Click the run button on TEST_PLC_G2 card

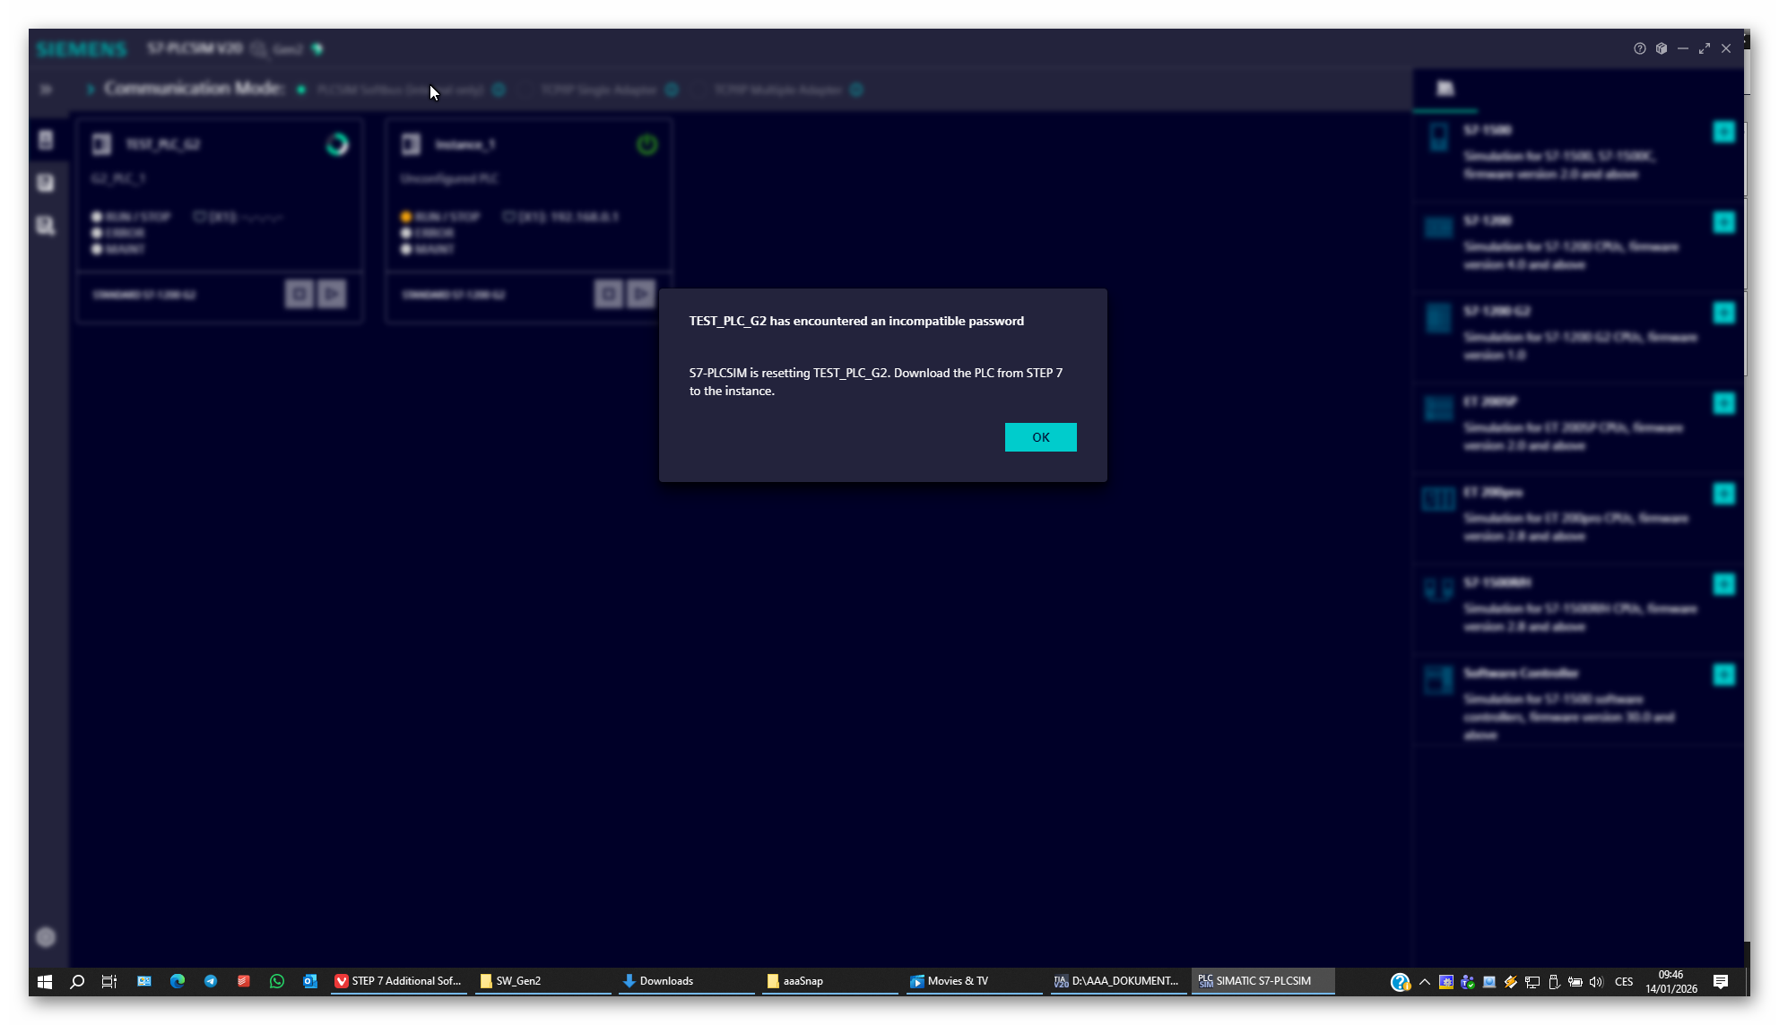click(332, 294)
